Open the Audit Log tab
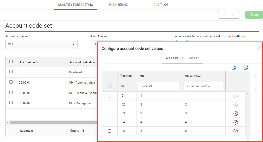 tap(161, 5)
